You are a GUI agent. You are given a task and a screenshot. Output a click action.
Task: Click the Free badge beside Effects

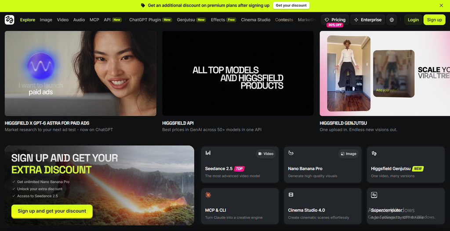(231, 20)
